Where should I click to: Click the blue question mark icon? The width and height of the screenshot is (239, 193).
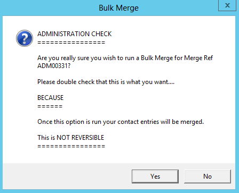click(25, 38)
